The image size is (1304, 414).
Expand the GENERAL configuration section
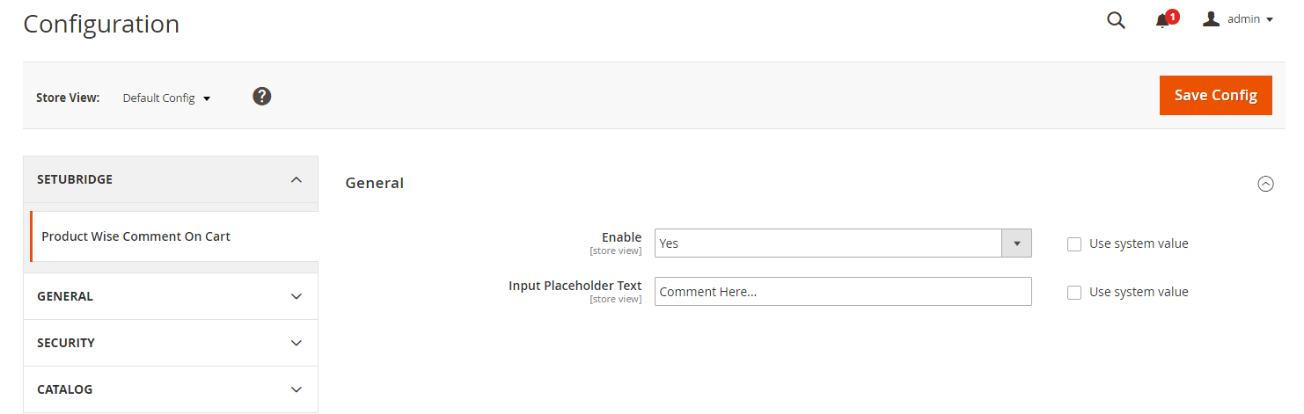297,296
